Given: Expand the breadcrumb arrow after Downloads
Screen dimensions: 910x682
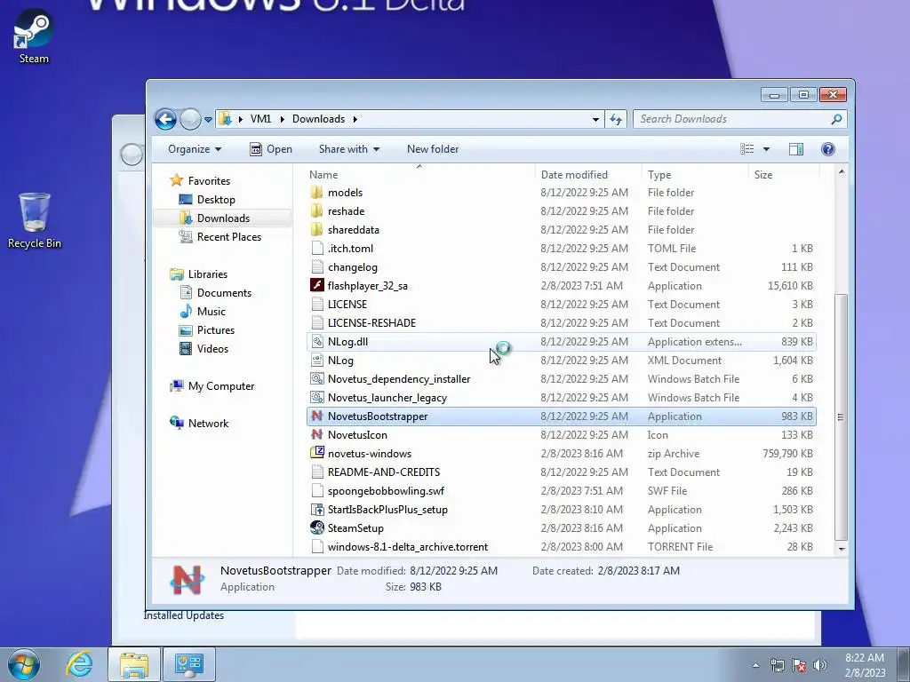Looking at the screenshot, I should (355, 119).
